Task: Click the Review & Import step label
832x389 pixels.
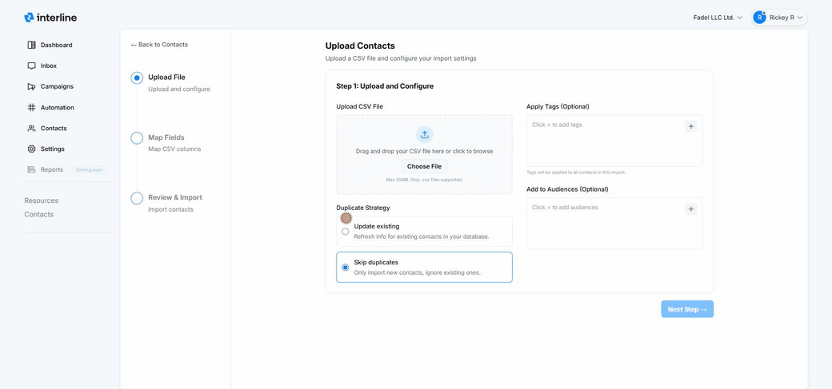Action: (x=175, y=197)
